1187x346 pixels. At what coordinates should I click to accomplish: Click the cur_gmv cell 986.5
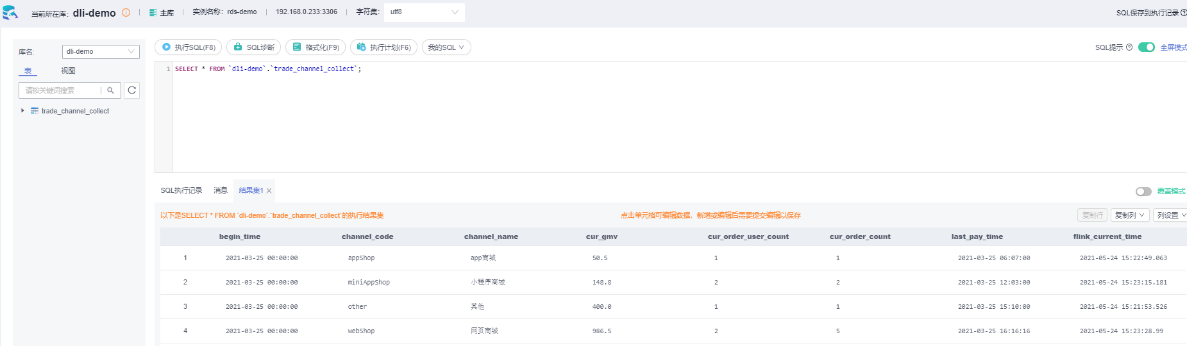pyautogui.click(x=602, y=331)
